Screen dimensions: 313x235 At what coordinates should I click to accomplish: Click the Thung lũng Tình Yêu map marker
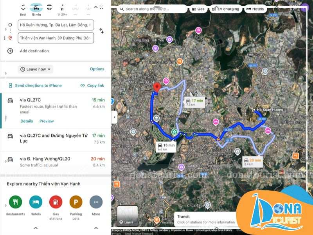[x=169, y=40]
